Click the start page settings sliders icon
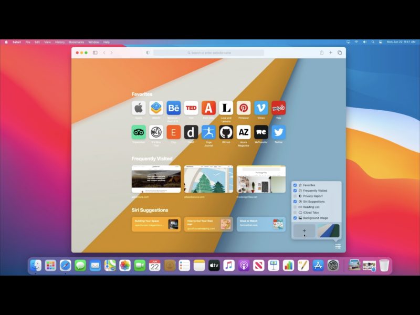Image resolution: width=420 pixels, height=315 pixels. point(338,246)
